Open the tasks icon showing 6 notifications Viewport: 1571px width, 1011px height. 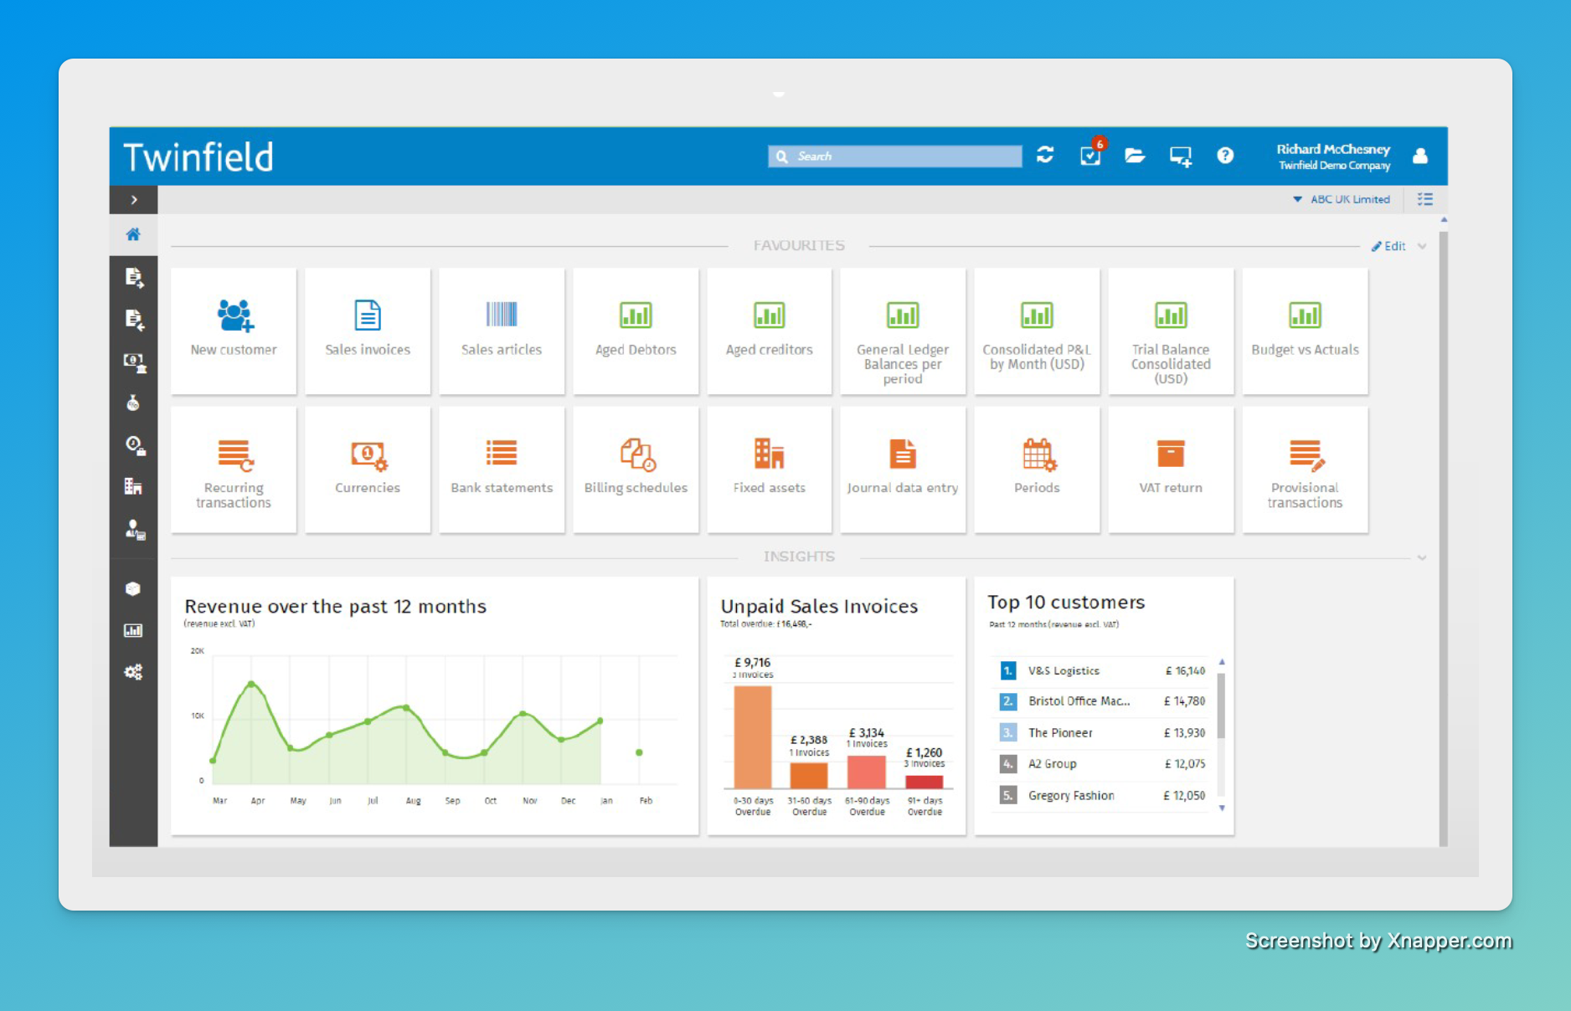tap(1089, 156)
